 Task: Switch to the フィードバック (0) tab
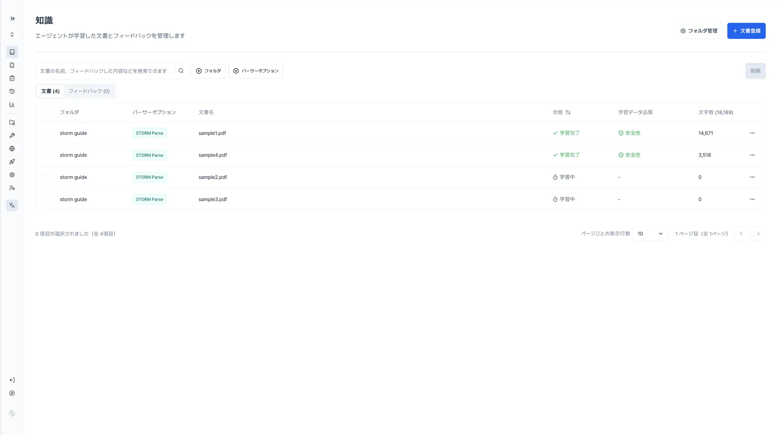click(x=89, y=91)
